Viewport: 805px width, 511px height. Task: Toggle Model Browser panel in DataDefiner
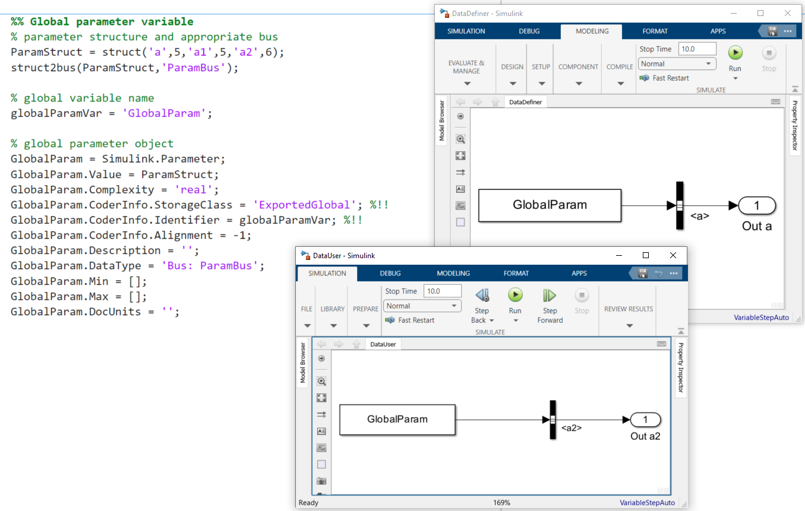click(x=442, y=120)
